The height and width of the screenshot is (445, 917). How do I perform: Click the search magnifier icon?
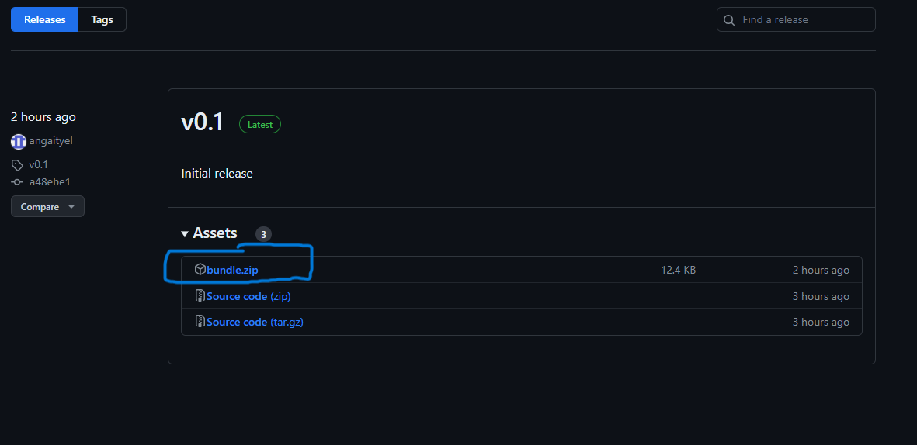coord(729,20)
